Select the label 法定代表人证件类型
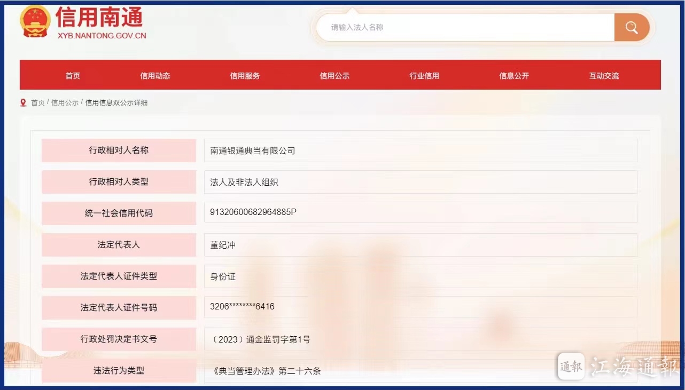This screenshot has height=390, width=685. [119, 276]
